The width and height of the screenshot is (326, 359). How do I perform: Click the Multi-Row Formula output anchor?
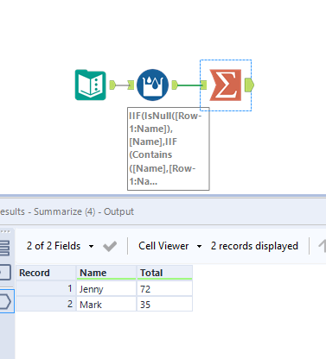[x=175, y=85]
